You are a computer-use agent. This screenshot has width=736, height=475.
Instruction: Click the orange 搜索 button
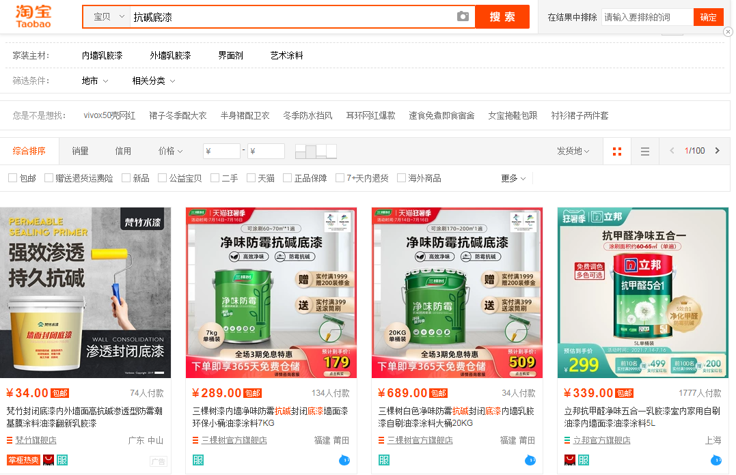pos(502,17)
